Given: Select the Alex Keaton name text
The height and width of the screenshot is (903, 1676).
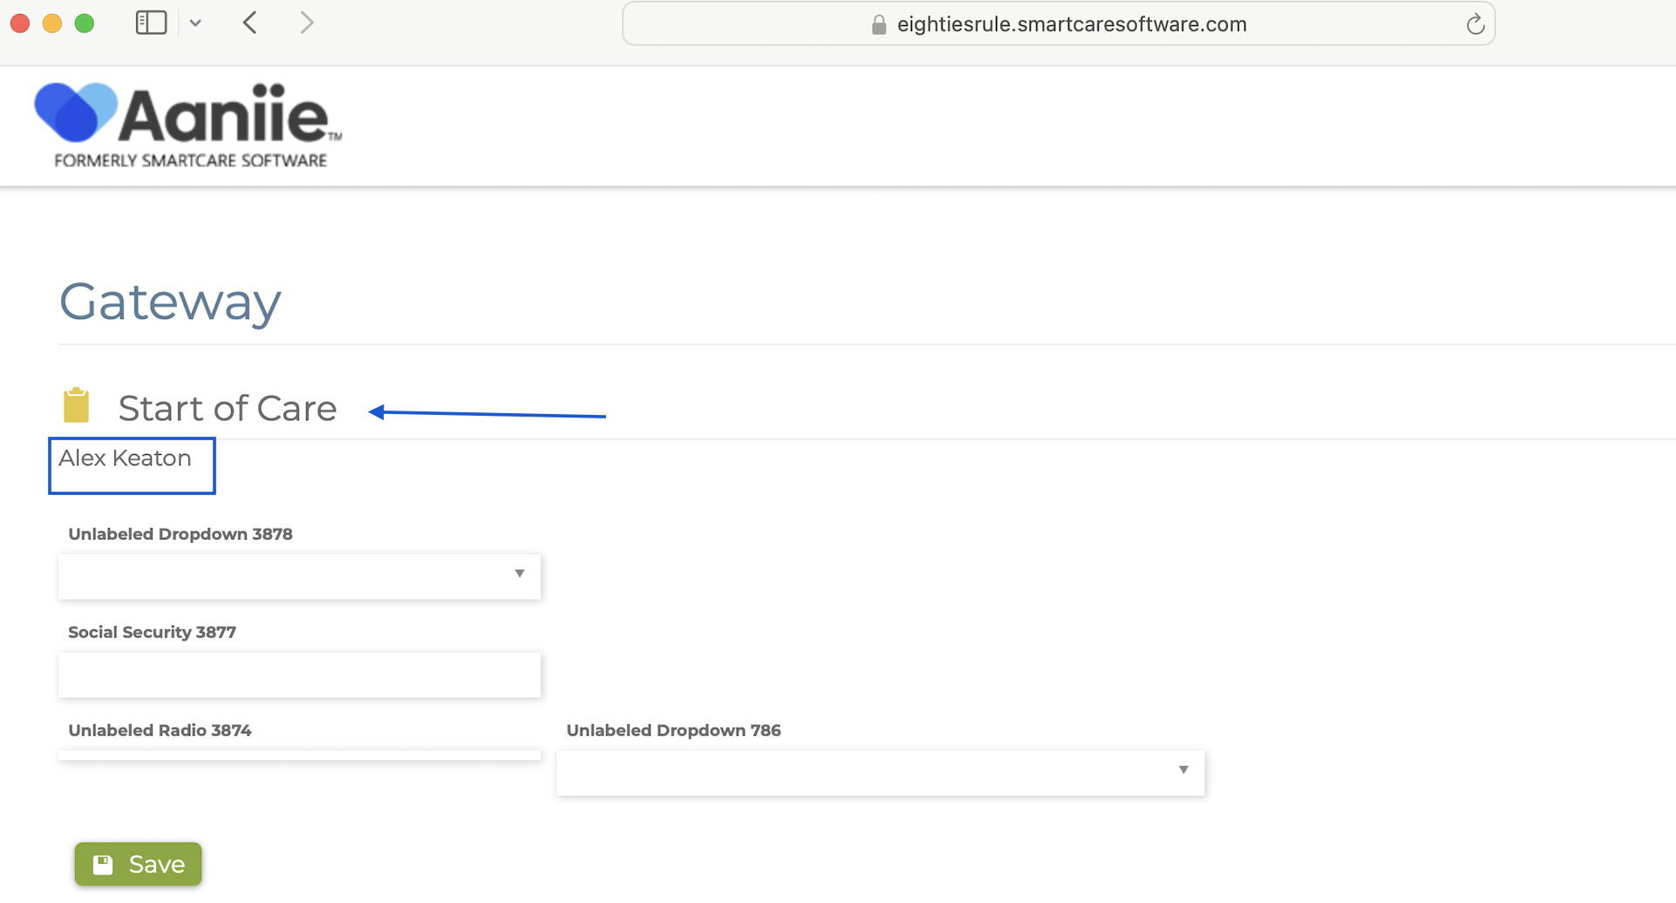Looking at the screenshot, I should click(125, 458).
